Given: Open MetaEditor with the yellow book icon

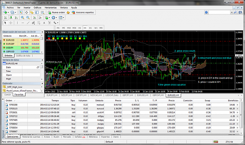Looking at the screenshot, I should click(68, 12).
